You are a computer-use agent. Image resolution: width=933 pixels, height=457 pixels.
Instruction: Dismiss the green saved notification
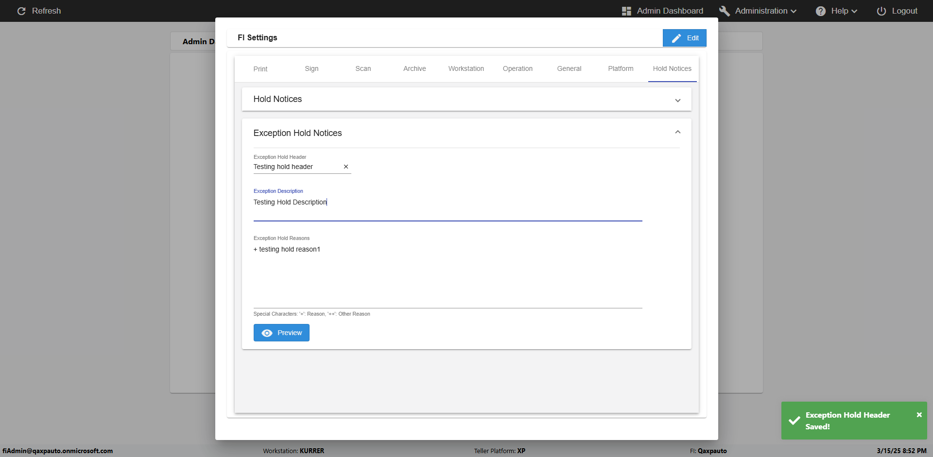point(919,415)
